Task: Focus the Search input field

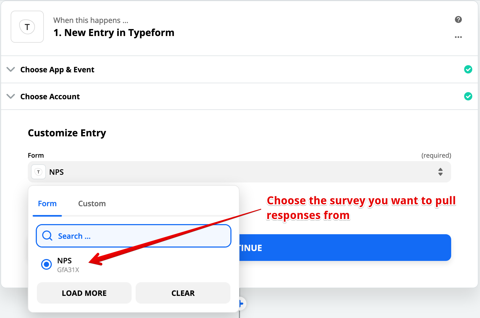Action: click(133, 236)
